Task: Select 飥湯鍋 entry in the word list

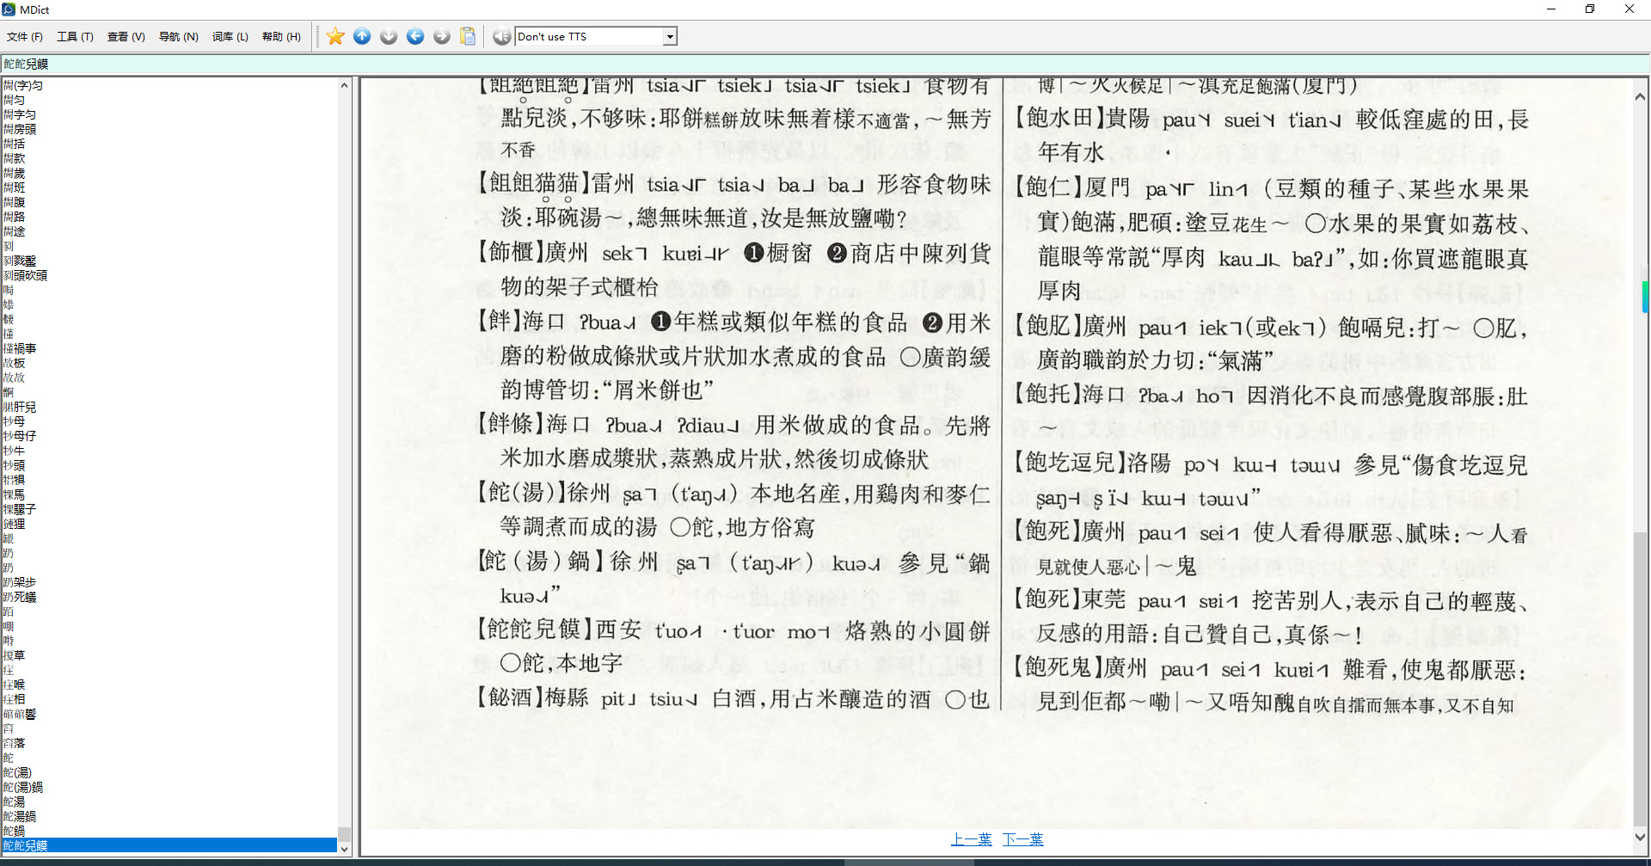Action: click(x=19, y=816)
